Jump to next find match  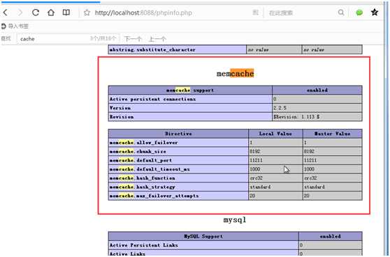point(133,39)
